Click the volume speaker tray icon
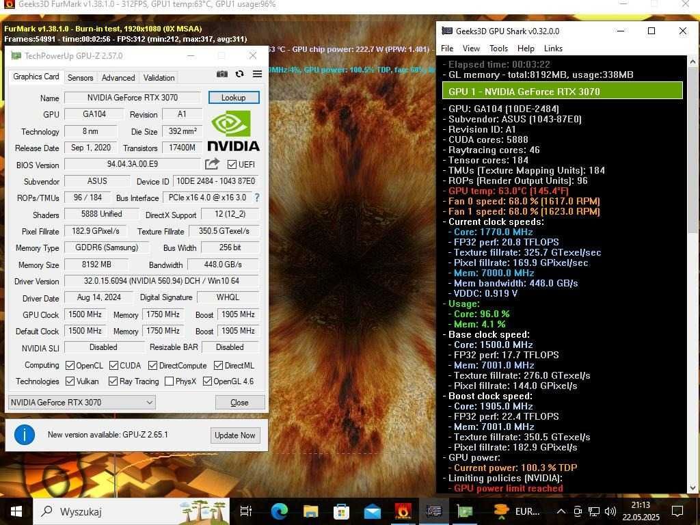Screen dimensions: 700x525 tap(610, 511)
